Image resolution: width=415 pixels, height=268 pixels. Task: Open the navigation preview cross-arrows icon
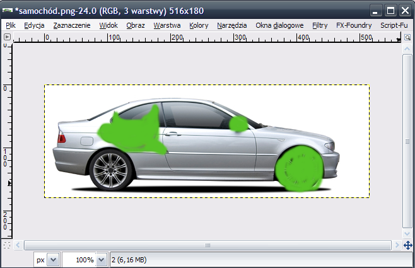pos(407,245)
